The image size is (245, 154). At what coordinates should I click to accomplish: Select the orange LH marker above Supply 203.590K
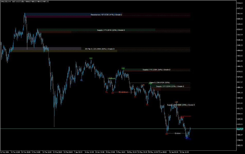(176, 102)
